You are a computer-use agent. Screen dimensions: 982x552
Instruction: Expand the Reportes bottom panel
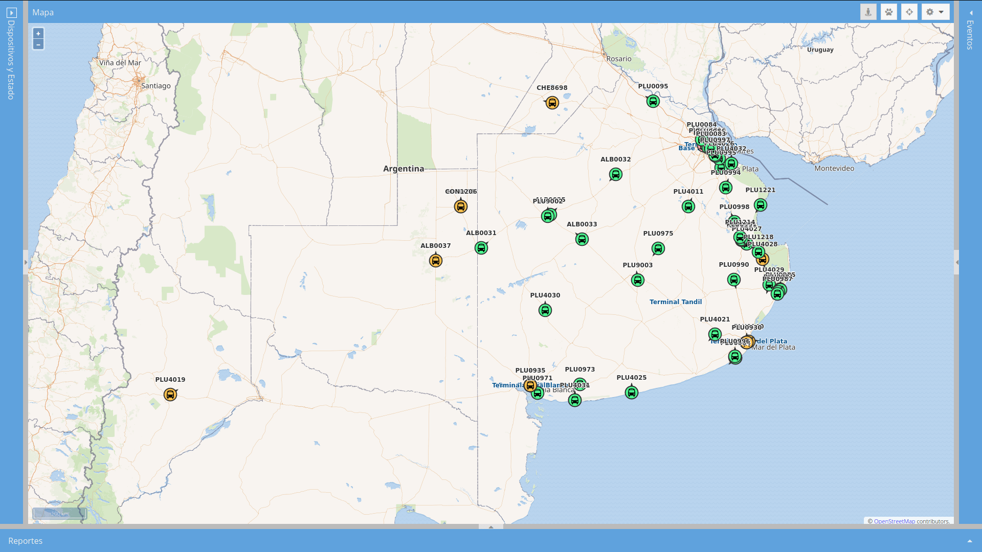click(x=969, y=541)
